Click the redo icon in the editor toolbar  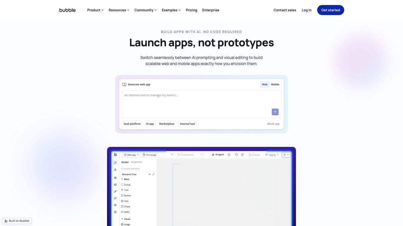tap(242, 155)
